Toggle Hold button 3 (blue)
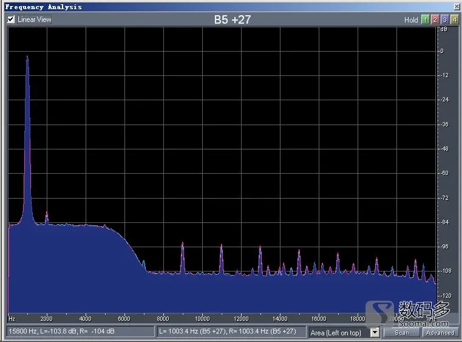This screenshot has width=462, height=342. tap(445, 20)
